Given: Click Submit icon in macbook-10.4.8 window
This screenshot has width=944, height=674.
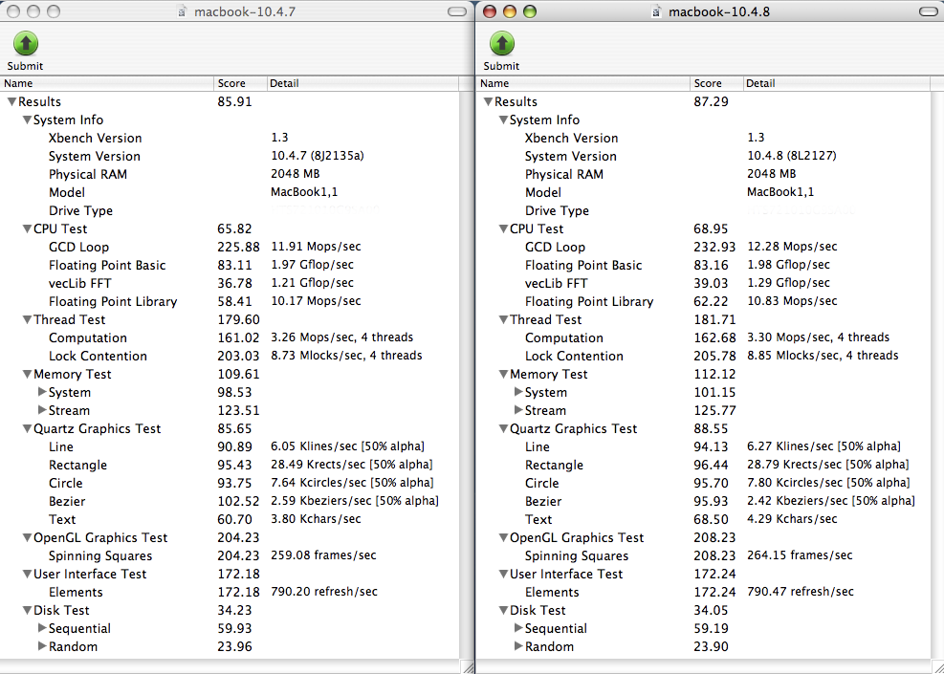Looking at the screenshot, I should coord(501,43).
